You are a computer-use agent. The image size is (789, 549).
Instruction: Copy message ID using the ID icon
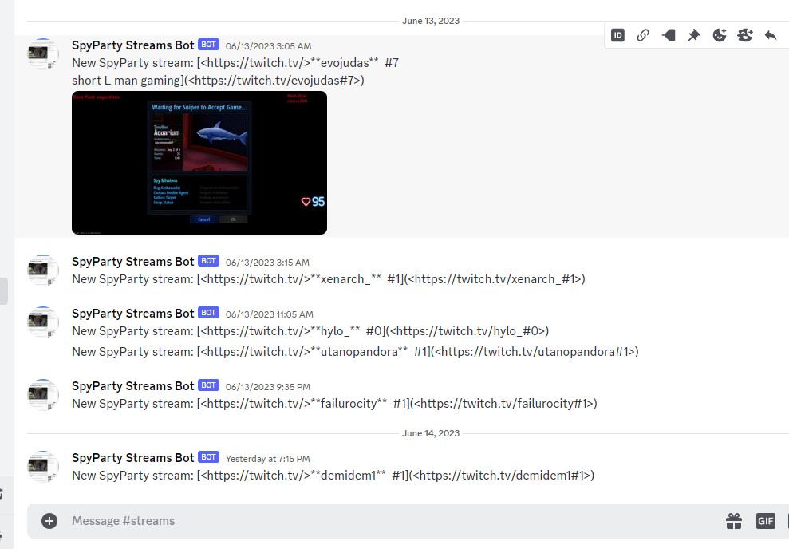[617, 35]
